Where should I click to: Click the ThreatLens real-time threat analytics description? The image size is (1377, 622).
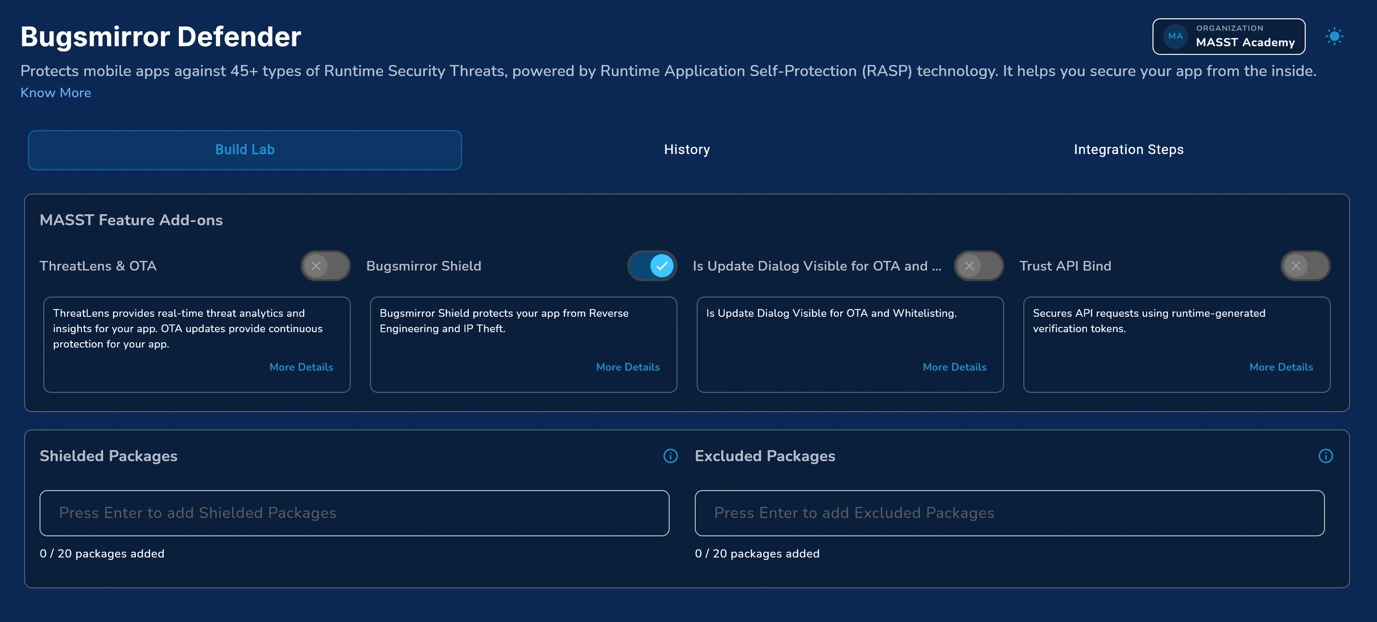[187, 328]
